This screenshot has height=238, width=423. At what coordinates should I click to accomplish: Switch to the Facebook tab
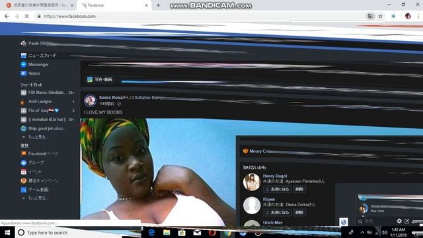tap(114, 5)
